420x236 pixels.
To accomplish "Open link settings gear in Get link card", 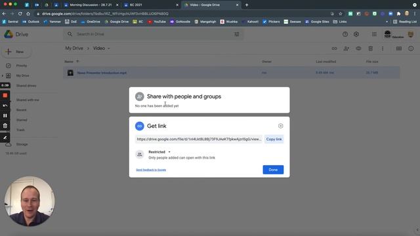I will pyautogui.click(x=280, y=126).
